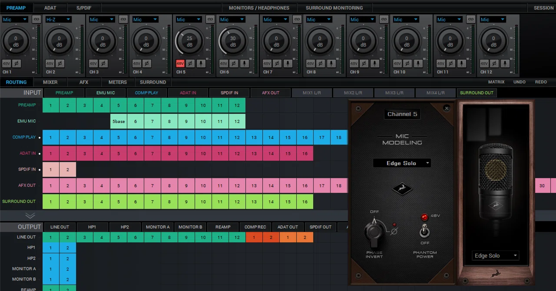Open the Hi-Z input dropdown on CH 2

click(58, 20)
